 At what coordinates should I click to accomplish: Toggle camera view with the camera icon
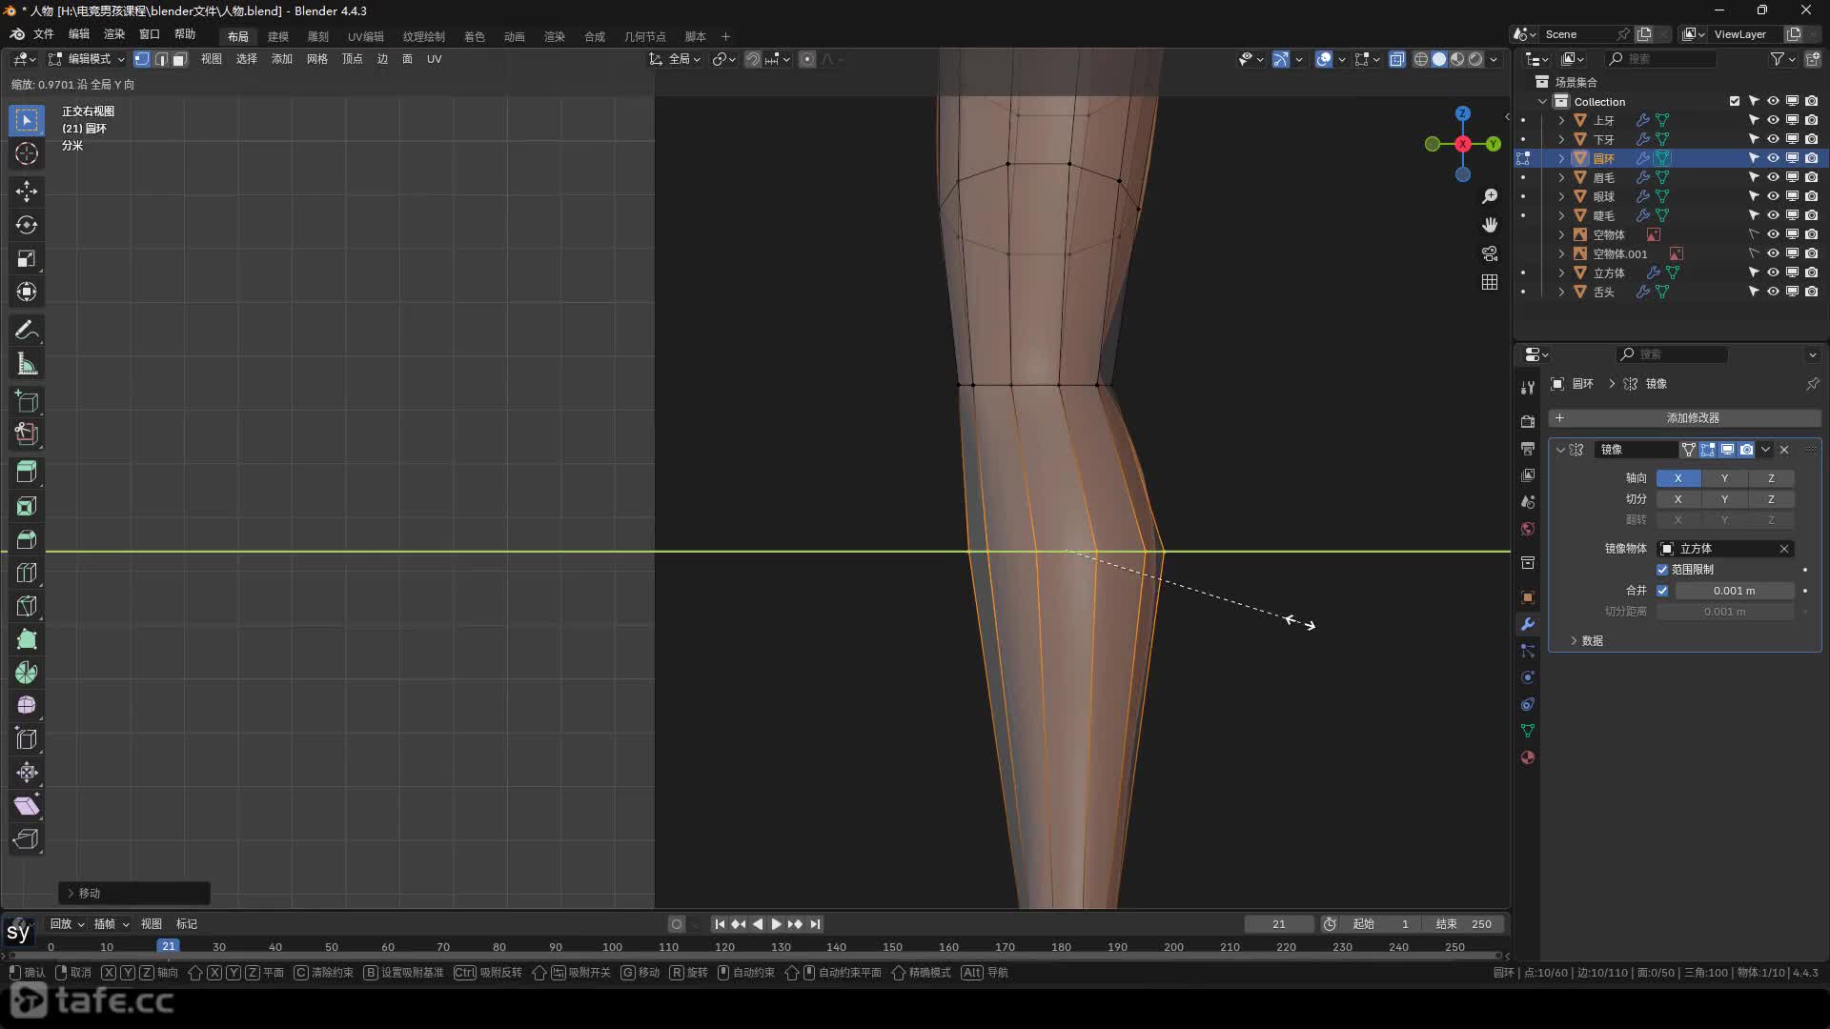(x=1490, y=253)
